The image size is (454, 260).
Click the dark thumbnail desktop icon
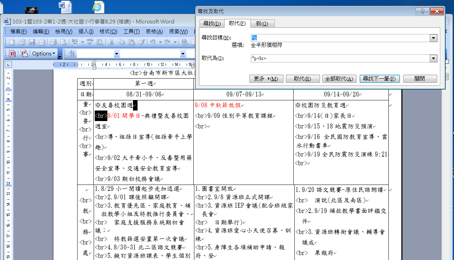tap(32, 10)
